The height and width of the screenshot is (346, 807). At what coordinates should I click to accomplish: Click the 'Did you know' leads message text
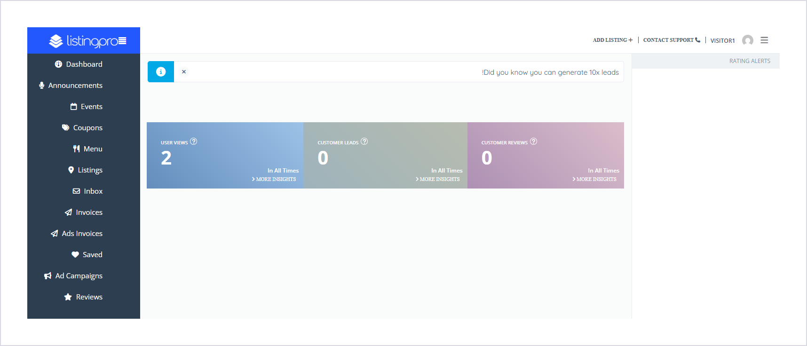click(x=550, y=72)
